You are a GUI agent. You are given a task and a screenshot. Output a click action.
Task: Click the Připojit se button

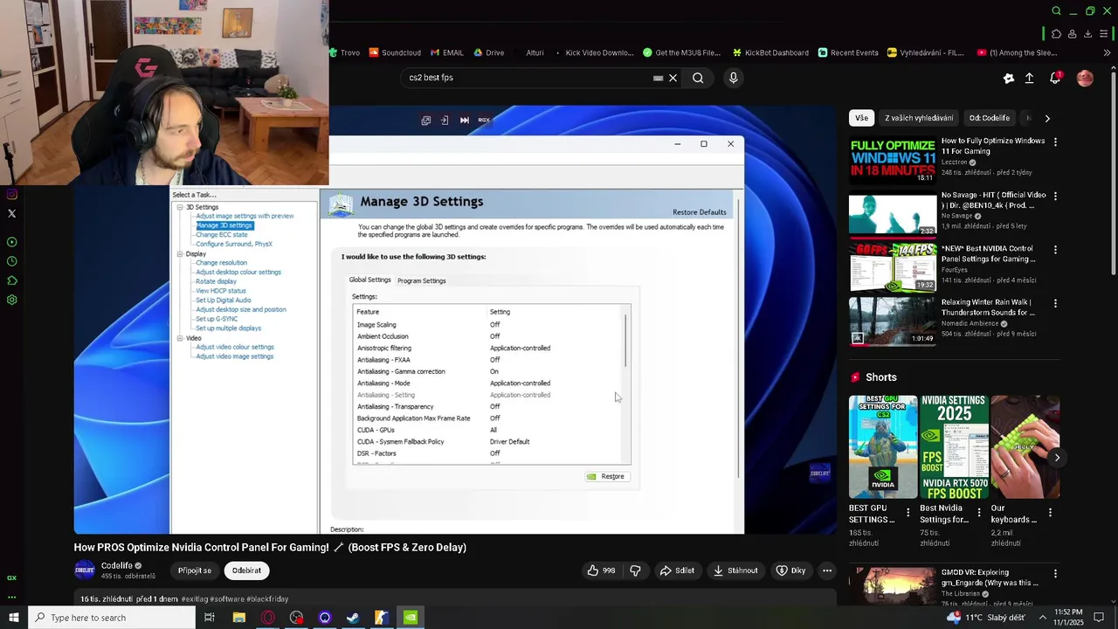[x=195, y=570]
